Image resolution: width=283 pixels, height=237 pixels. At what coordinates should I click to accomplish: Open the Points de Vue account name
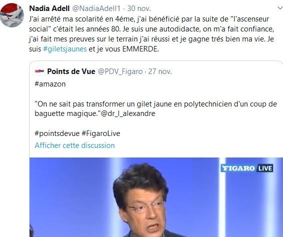(71, 71)
